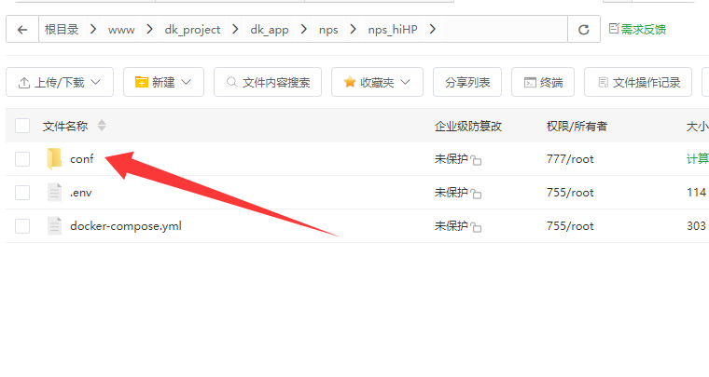Click 777/root permission of conf
The height and width of the screenshot is (377, 709).
pos(570,159)
